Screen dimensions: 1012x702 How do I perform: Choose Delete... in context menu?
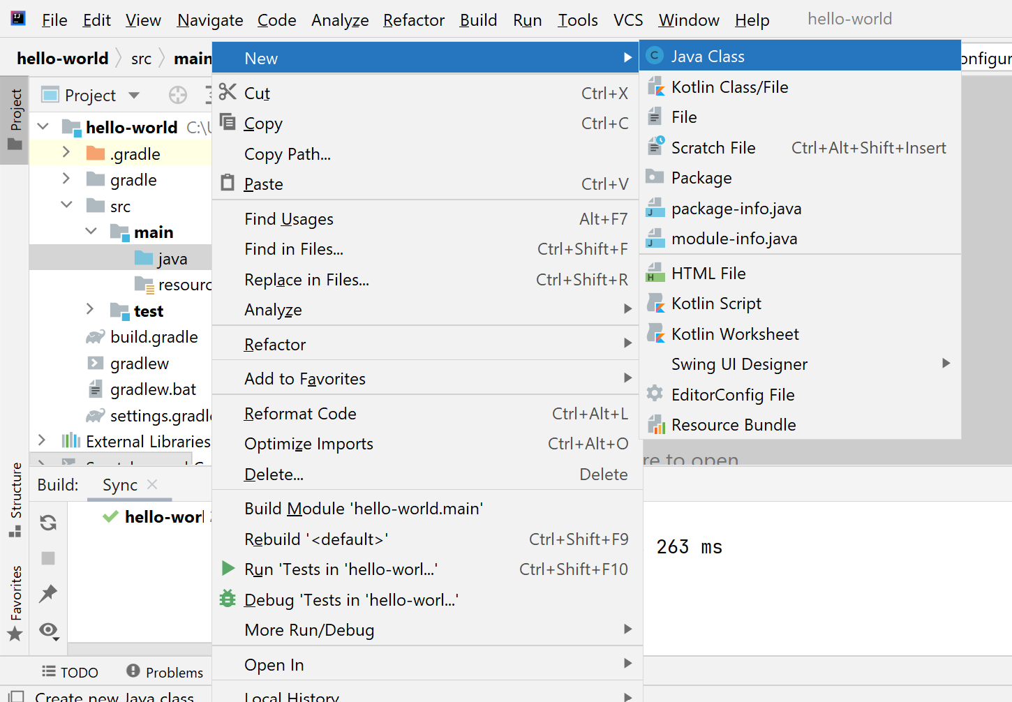tap(426, 475)
